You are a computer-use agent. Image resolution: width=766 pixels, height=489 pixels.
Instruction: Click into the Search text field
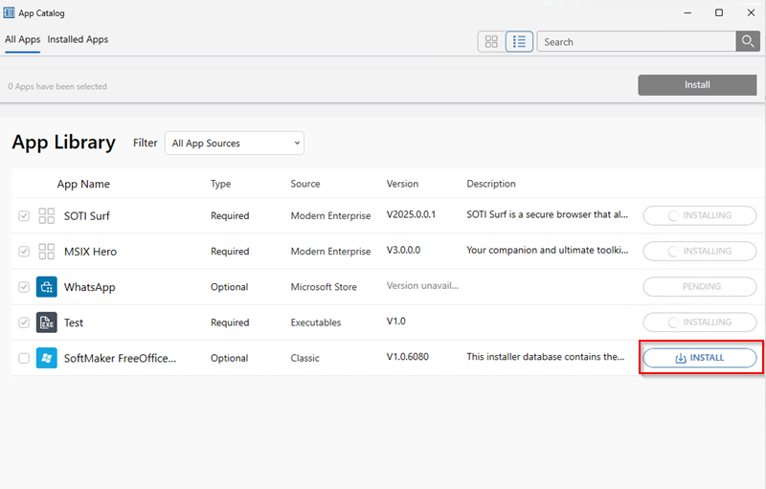point(635,41)
